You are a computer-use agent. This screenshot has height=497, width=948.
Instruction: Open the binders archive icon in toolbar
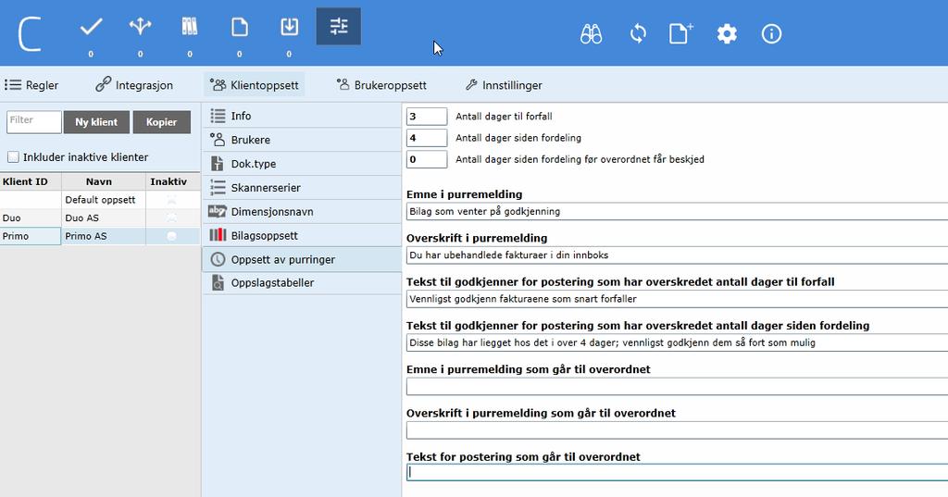tap(190, 27)
